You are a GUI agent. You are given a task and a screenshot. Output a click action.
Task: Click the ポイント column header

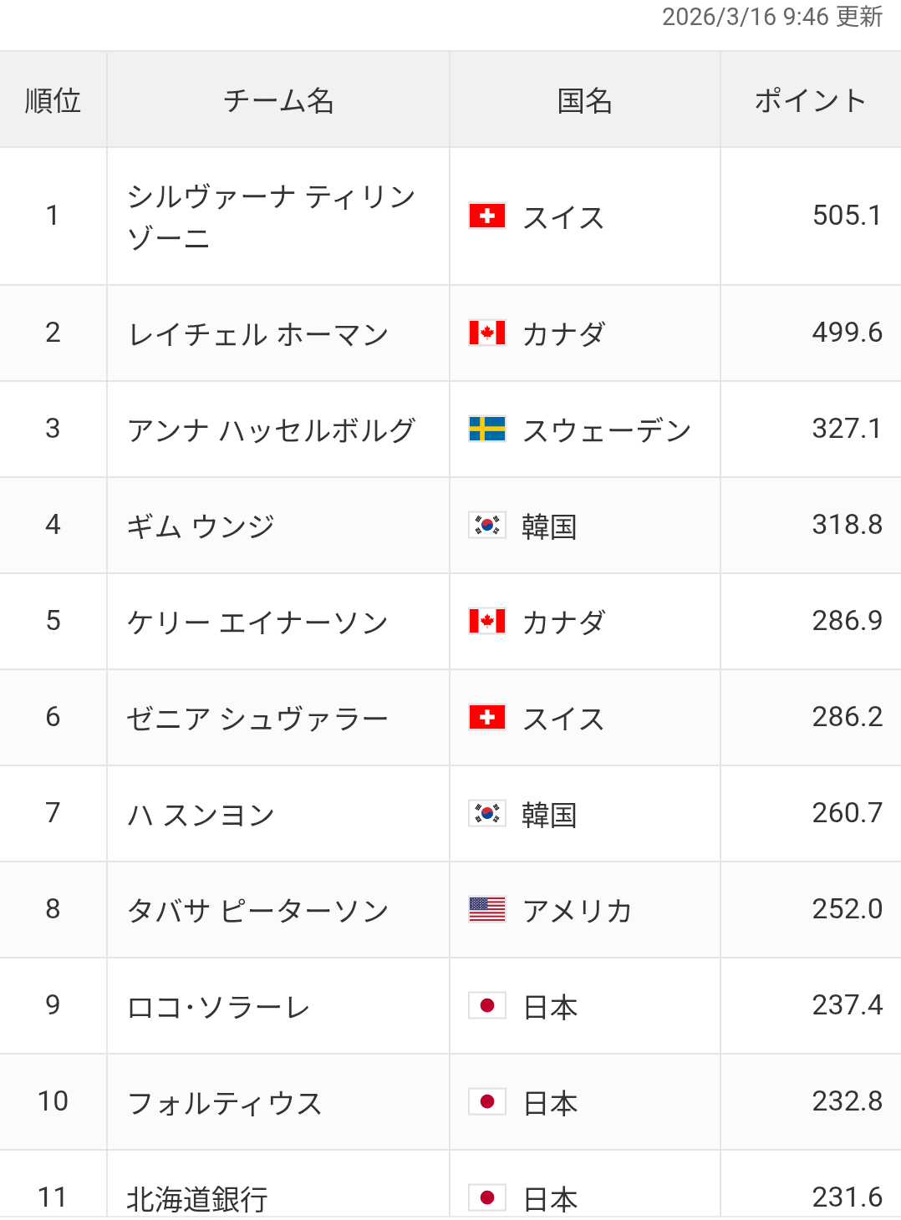point(810,100)
